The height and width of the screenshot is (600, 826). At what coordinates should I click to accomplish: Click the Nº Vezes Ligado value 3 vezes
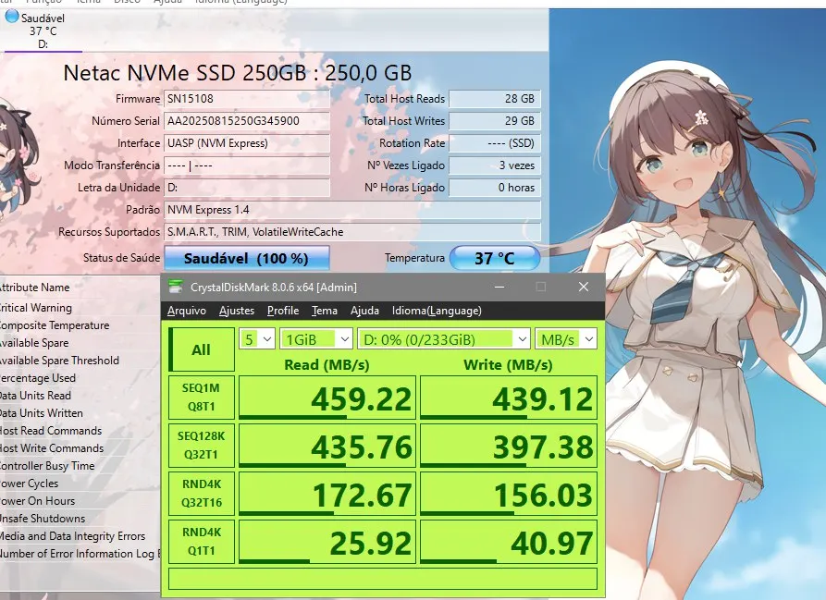pos(495,165)
